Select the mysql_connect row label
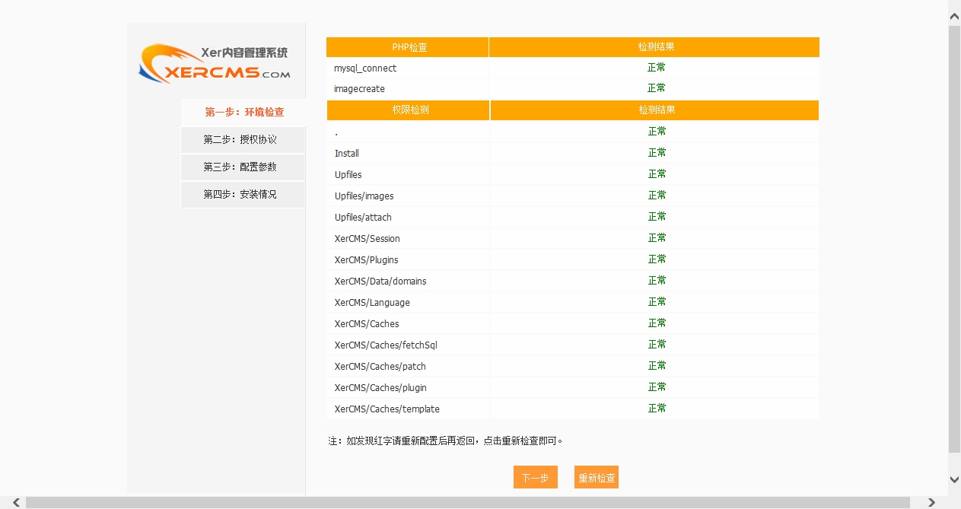 (x=365, y=68)
